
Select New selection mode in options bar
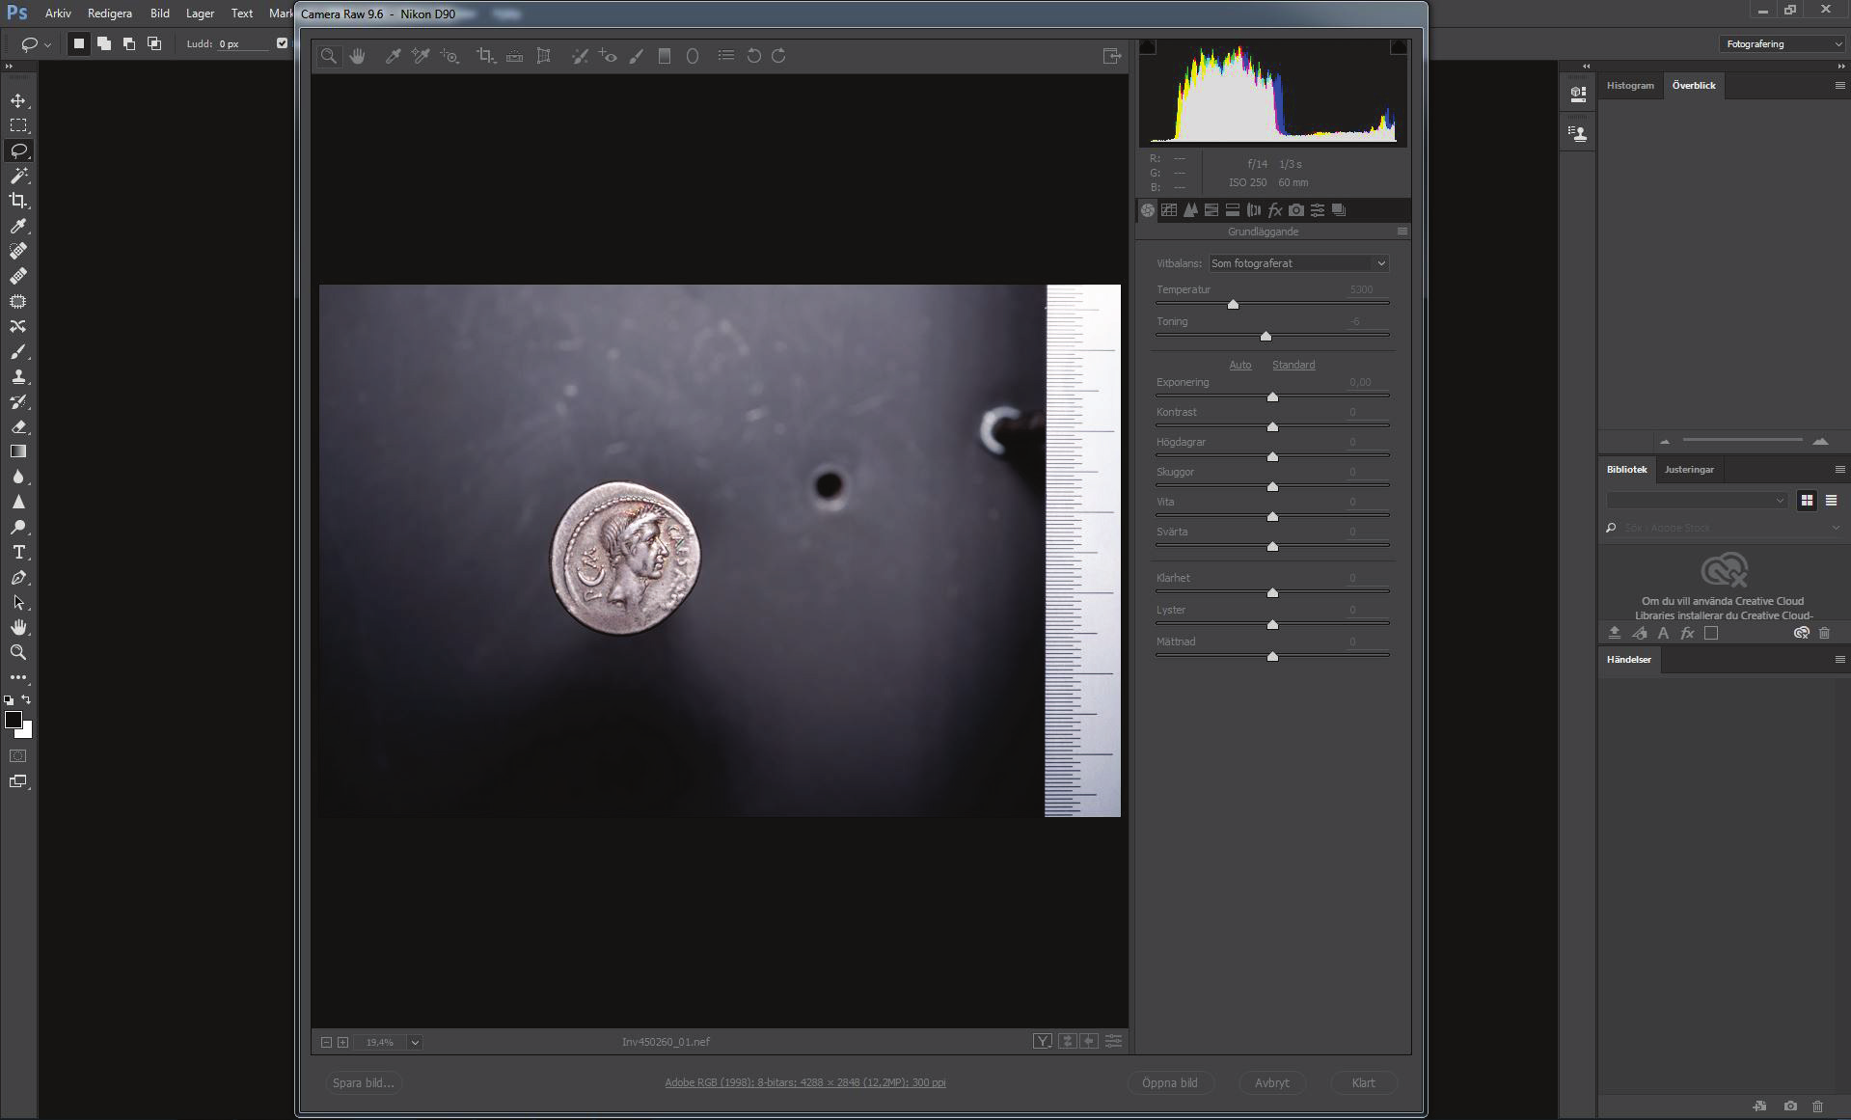[x=79, y=43]
